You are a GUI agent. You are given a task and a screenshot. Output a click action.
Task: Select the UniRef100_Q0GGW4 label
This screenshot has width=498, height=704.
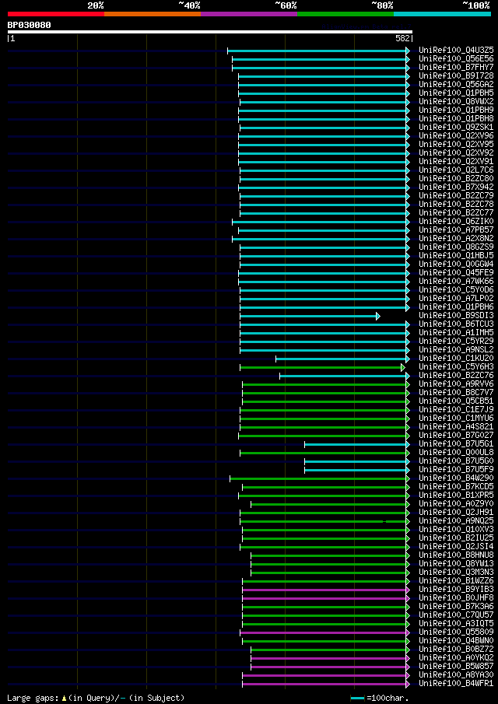(456, 264)
